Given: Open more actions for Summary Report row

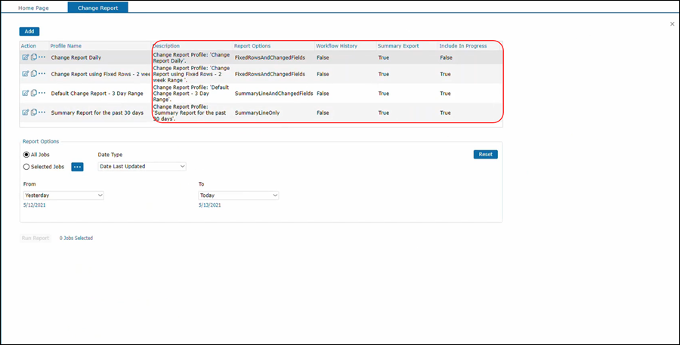Looking at the screenshot, I should click(x=42, y=112).
